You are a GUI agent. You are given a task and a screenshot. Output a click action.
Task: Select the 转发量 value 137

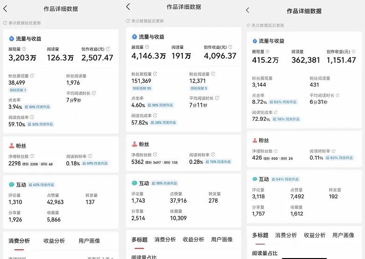[x=90, y=202]
